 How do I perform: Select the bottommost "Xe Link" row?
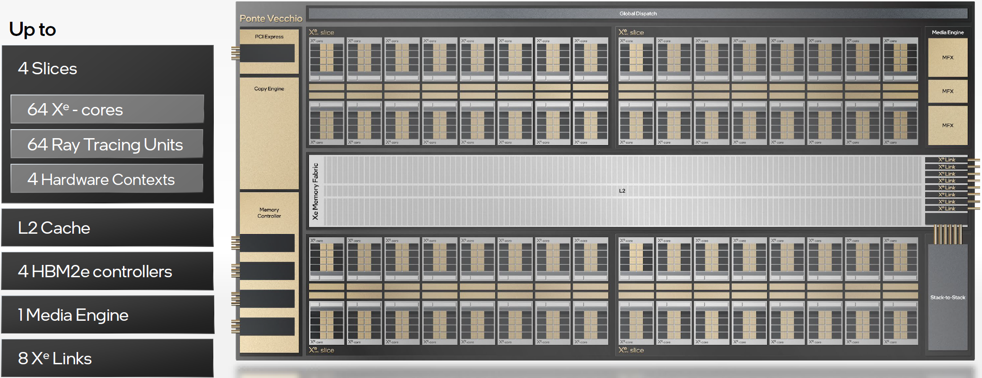click(947, 209)
